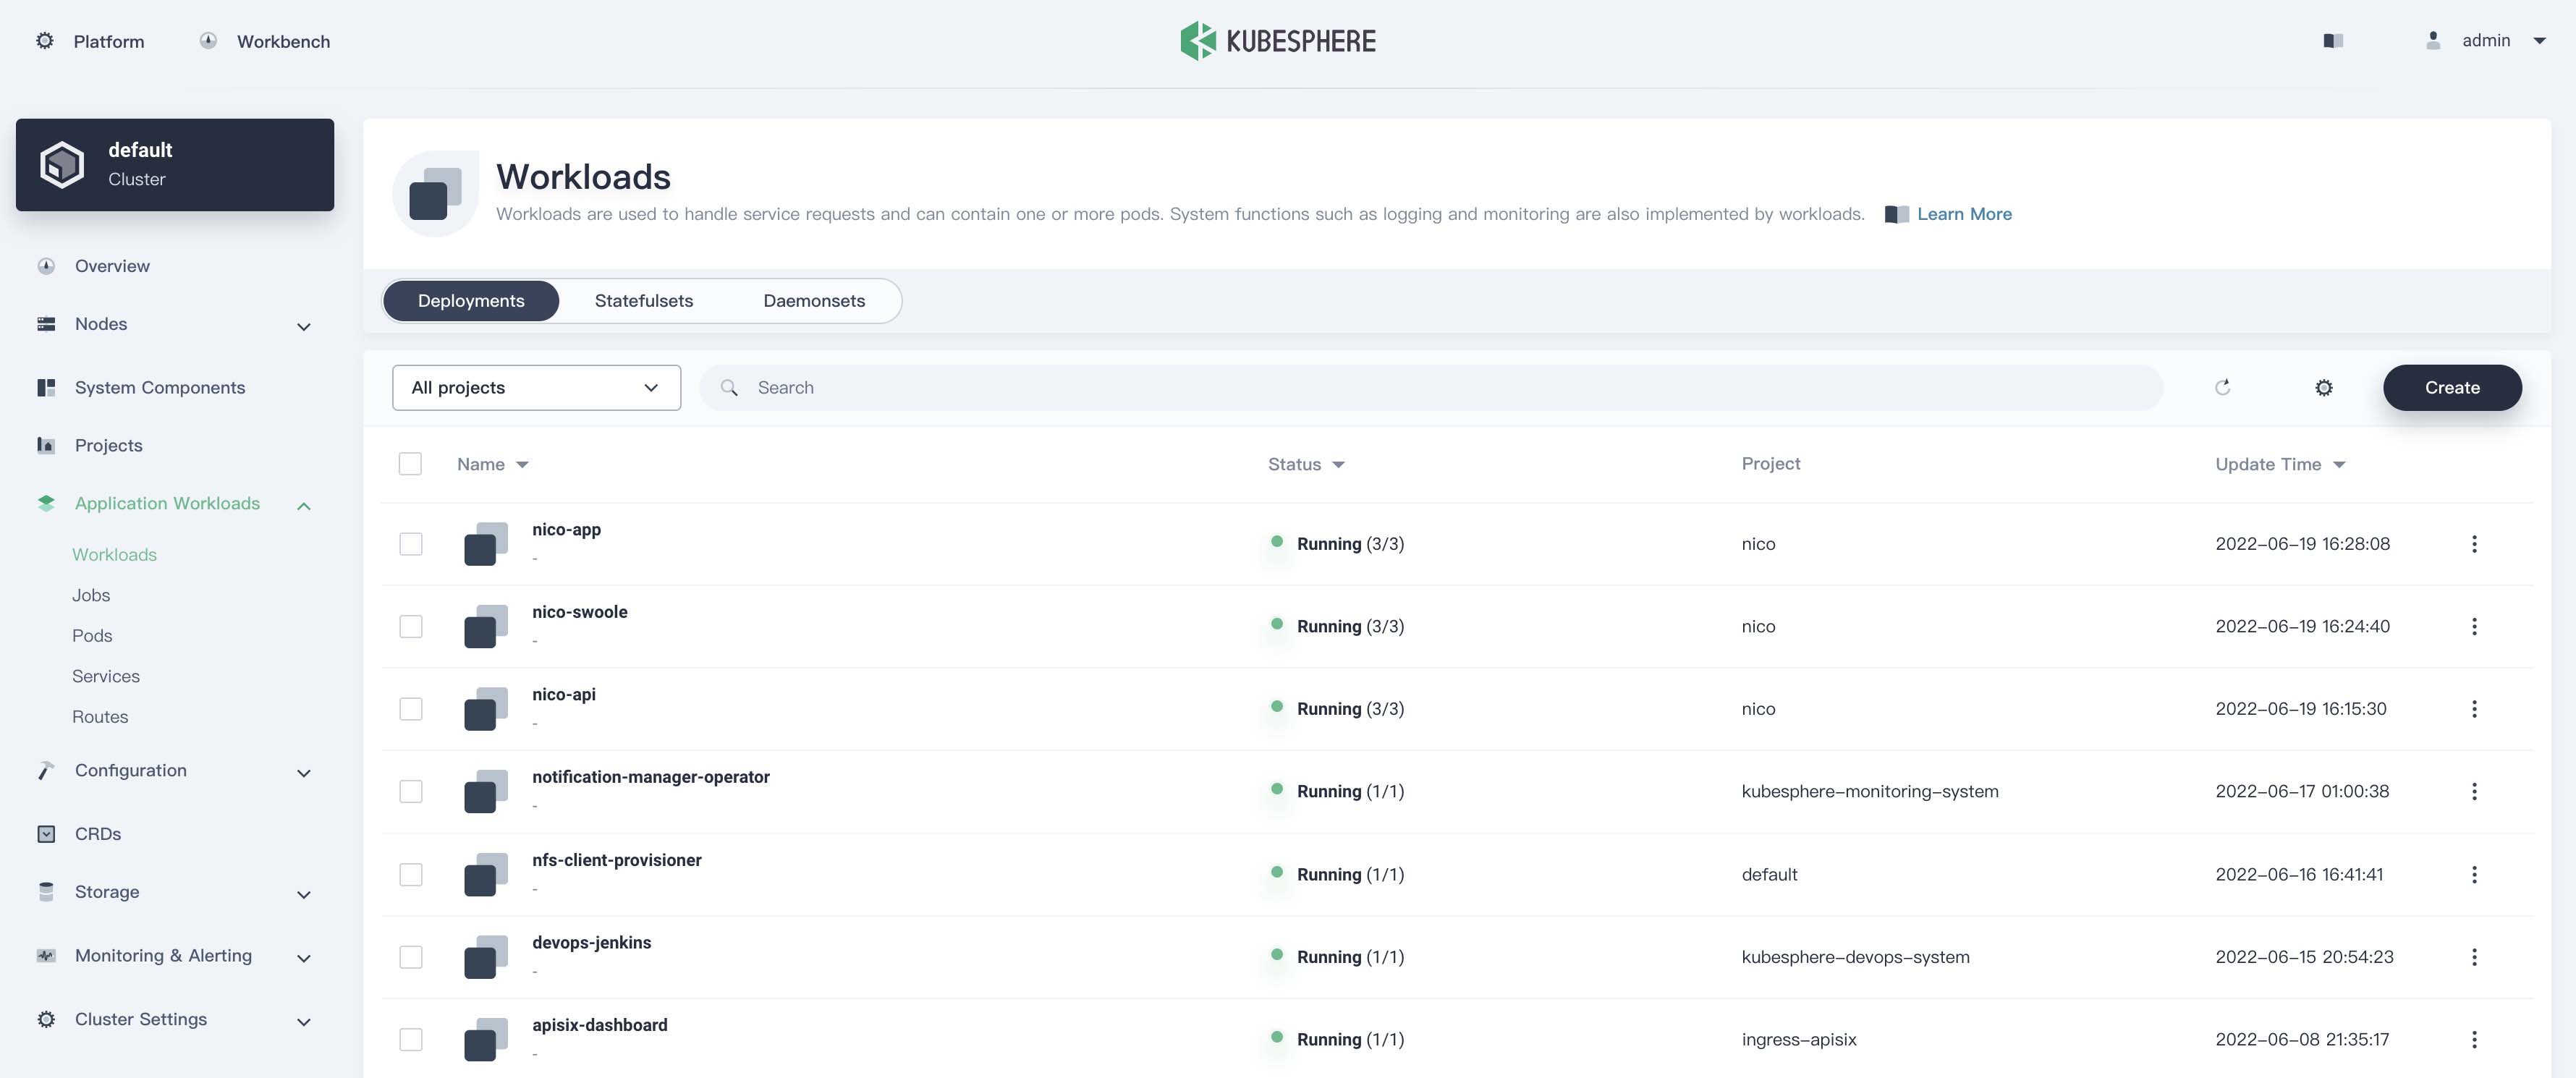
Task: Open the admin account dropdown arrow
Action: (x=2539, y=41)
